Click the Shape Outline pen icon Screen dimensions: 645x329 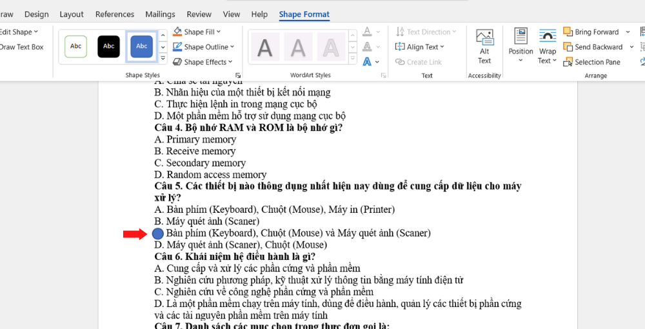point(177,46)
